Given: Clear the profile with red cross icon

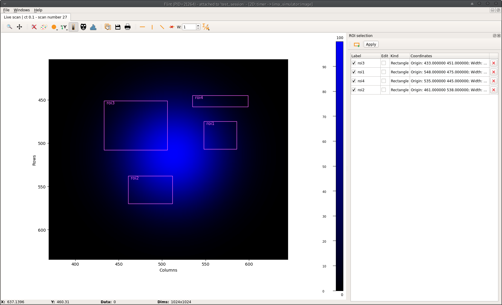Looking at the screenshot, I should 172,27.
